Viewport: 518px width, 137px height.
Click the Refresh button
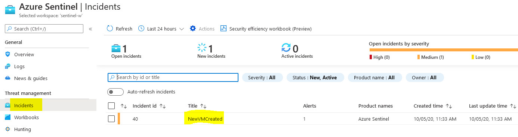[120, 29]
